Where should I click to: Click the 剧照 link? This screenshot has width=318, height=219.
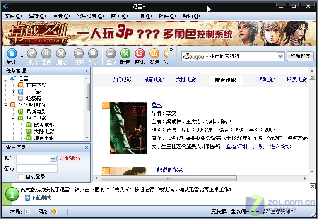pyautogui.click(x=258, y=146)
